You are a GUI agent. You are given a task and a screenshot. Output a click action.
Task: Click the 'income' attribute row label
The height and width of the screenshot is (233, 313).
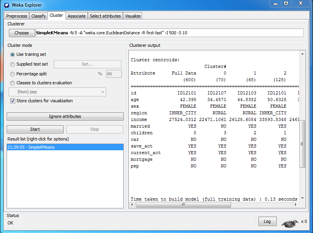point(139,119)
